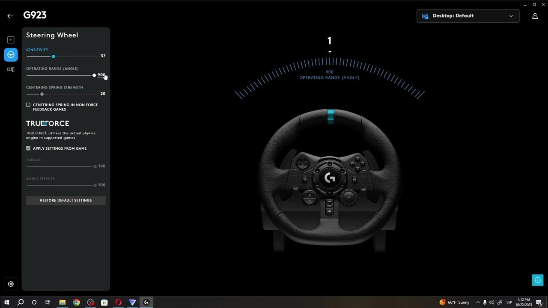Image resolution: width=548 pixels, height=308 pixels.
Task: Click Restore Default Settings button
Action: [66, 200]
